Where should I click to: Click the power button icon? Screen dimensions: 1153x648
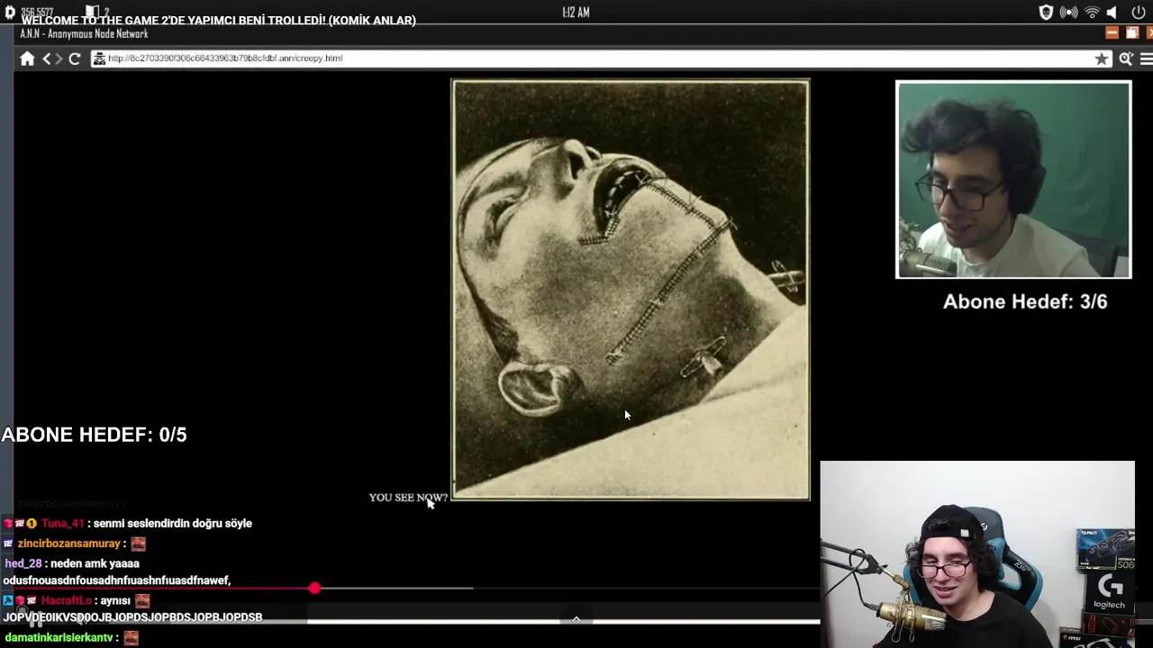click(x=1139, y=13)
